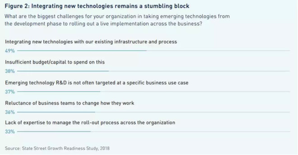Click the 37% percentage value
The image size is (298, 155).
[x=10, y=92]
